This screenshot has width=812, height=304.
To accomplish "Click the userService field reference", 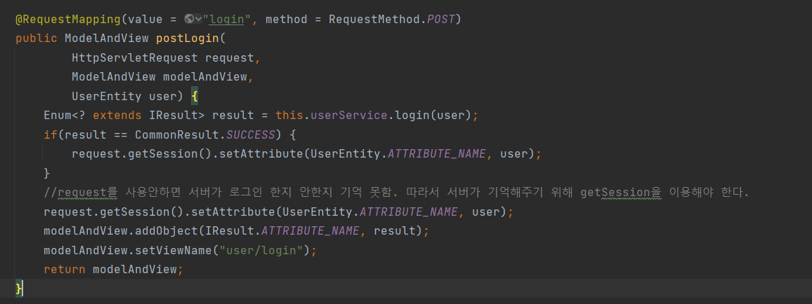I will point(348,116).
